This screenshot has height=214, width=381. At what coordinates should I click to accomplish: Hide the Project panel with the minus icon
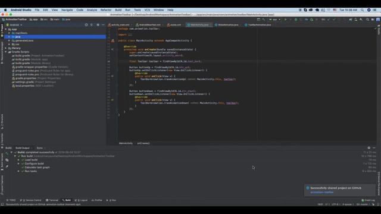[103, 25]
